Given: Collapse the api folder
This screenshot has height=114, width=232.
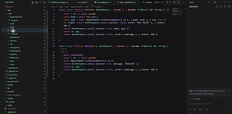Looking at the screenshot, I should tap(25, 13).
